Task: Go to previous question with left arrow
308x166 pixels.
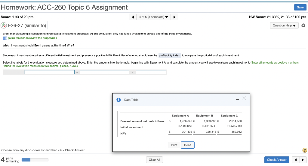Action: click(133, 17)
